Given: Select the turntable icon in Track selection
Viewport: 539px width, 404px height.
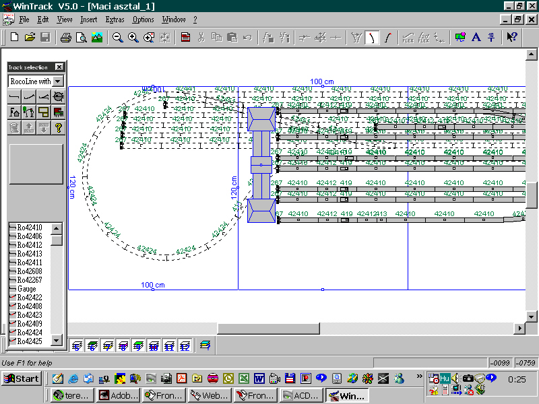Looking at the screenshot, I should point(59,97).
